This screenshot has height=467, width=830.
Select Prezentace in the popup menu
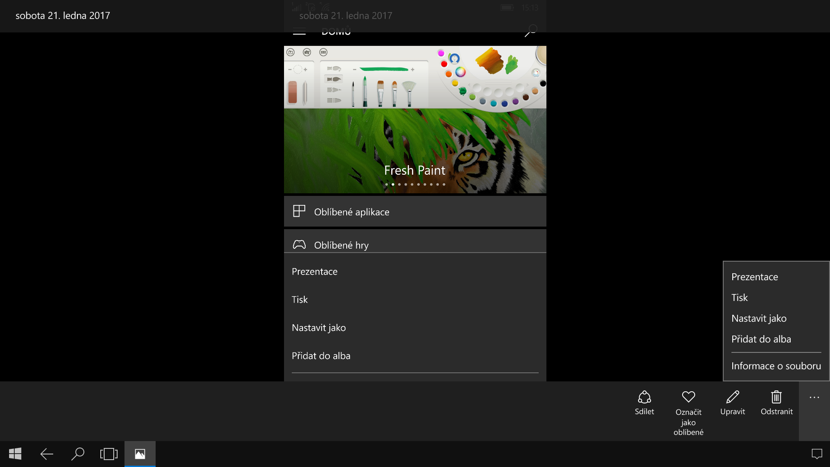click(754, 277)
